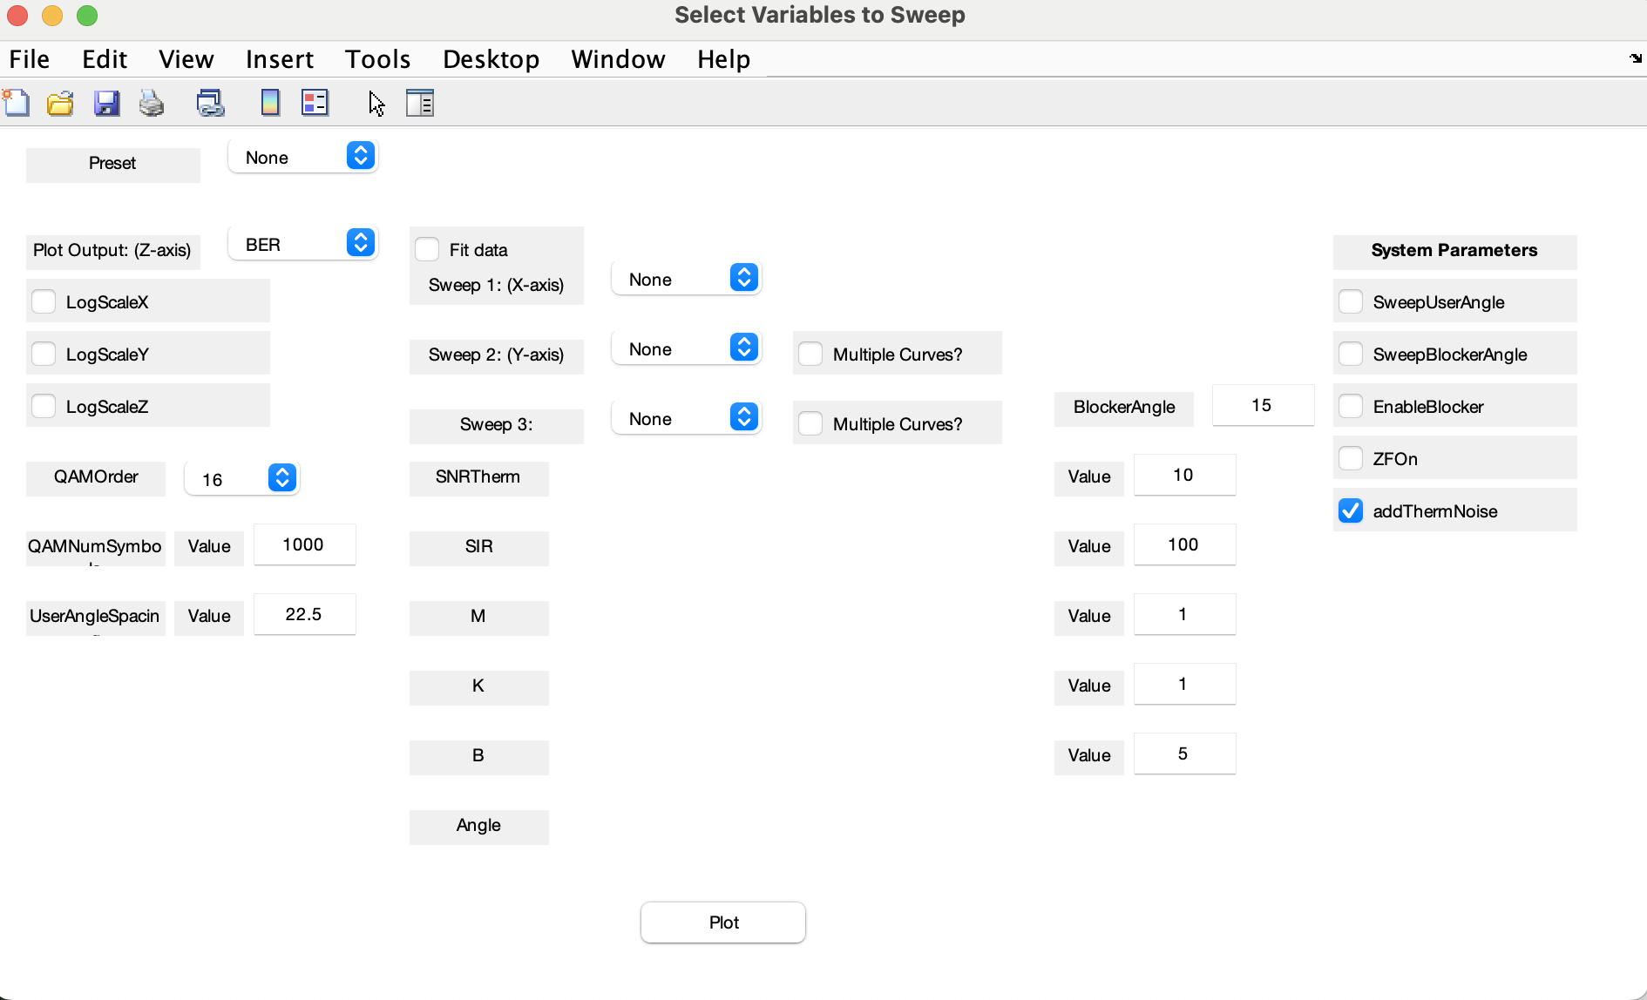Image resolution: width=1647 pixels, height=1000 pixels.
Task: Uncheck the addThermNoise checkbox
Action: tap(1351, 511)
